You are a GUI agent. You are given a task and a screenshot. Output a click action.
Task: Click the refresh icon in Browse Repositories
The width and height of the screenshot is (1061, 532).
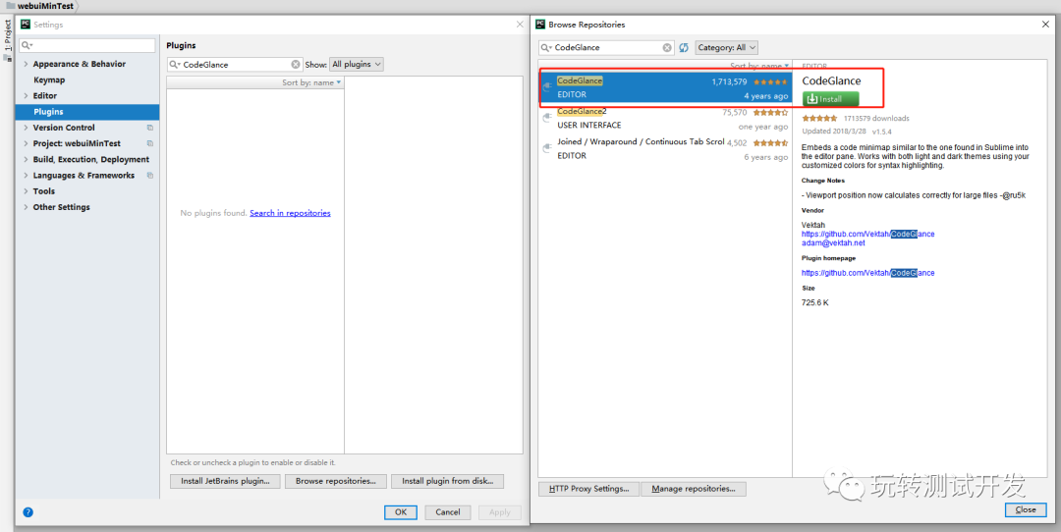(684, 47)
